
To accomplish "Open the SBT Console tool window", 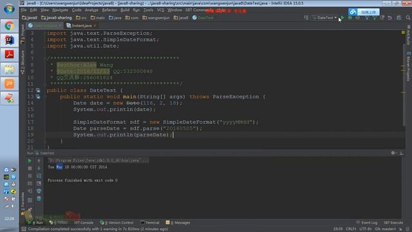I will [x=84, y=222].
